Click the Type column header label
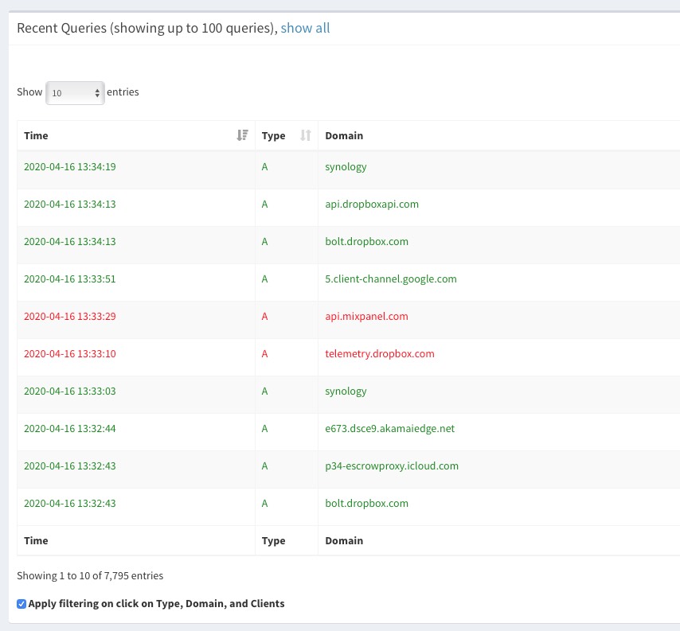680x631 pixels. (x=273, y=135)
